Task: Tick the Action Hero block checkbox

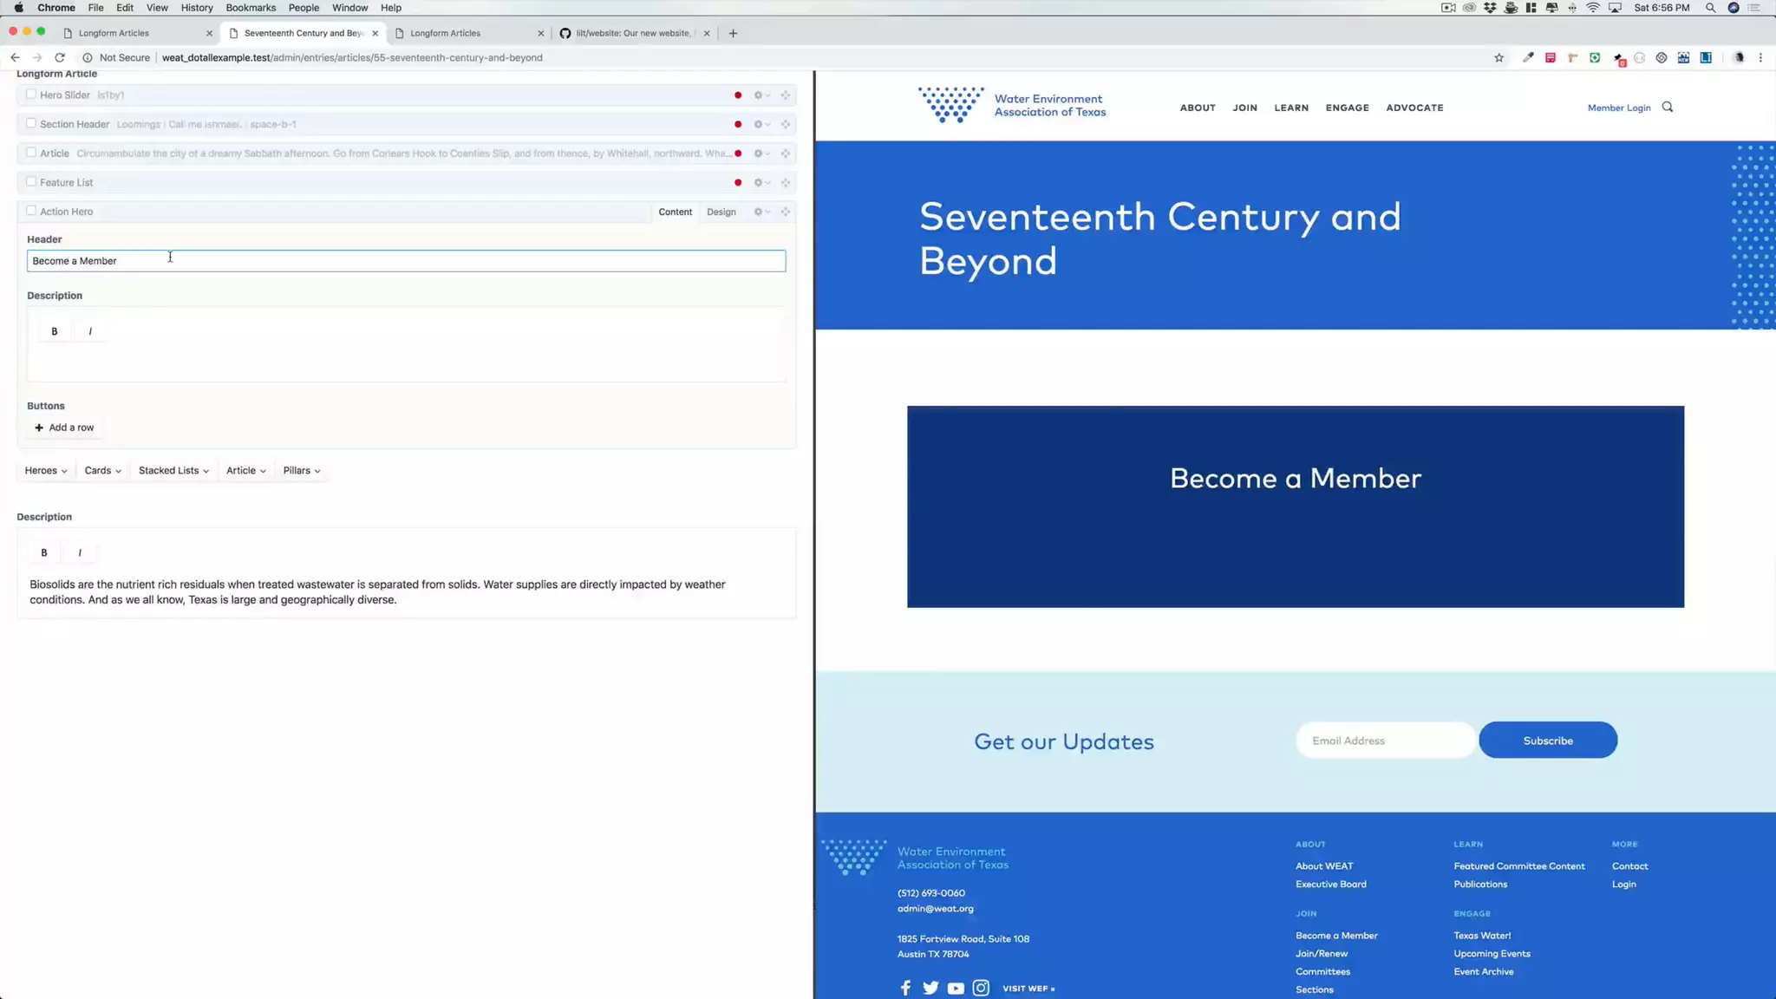Action: (x=31, y=211)
